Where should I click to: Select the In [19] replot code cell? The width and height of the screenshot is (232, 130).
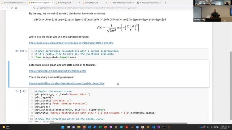(x=118, y=105)
